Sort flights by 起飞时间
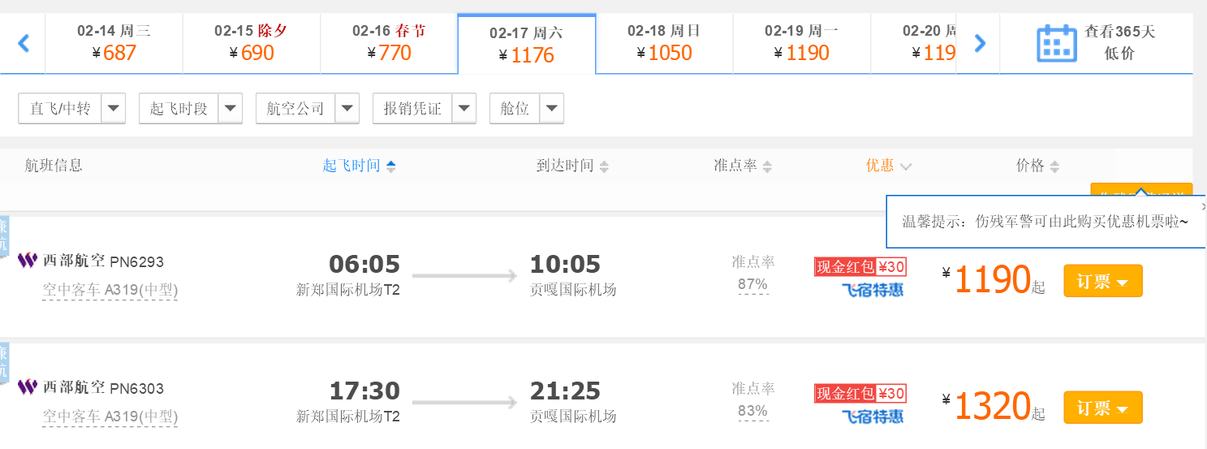The height and width of the screenshot is (449, 1207). pos(359,166)
